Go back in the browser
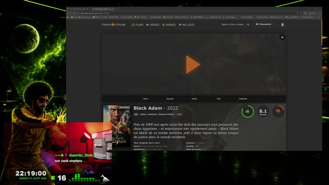This screenshot has height=185, width=329. point(68,13)
